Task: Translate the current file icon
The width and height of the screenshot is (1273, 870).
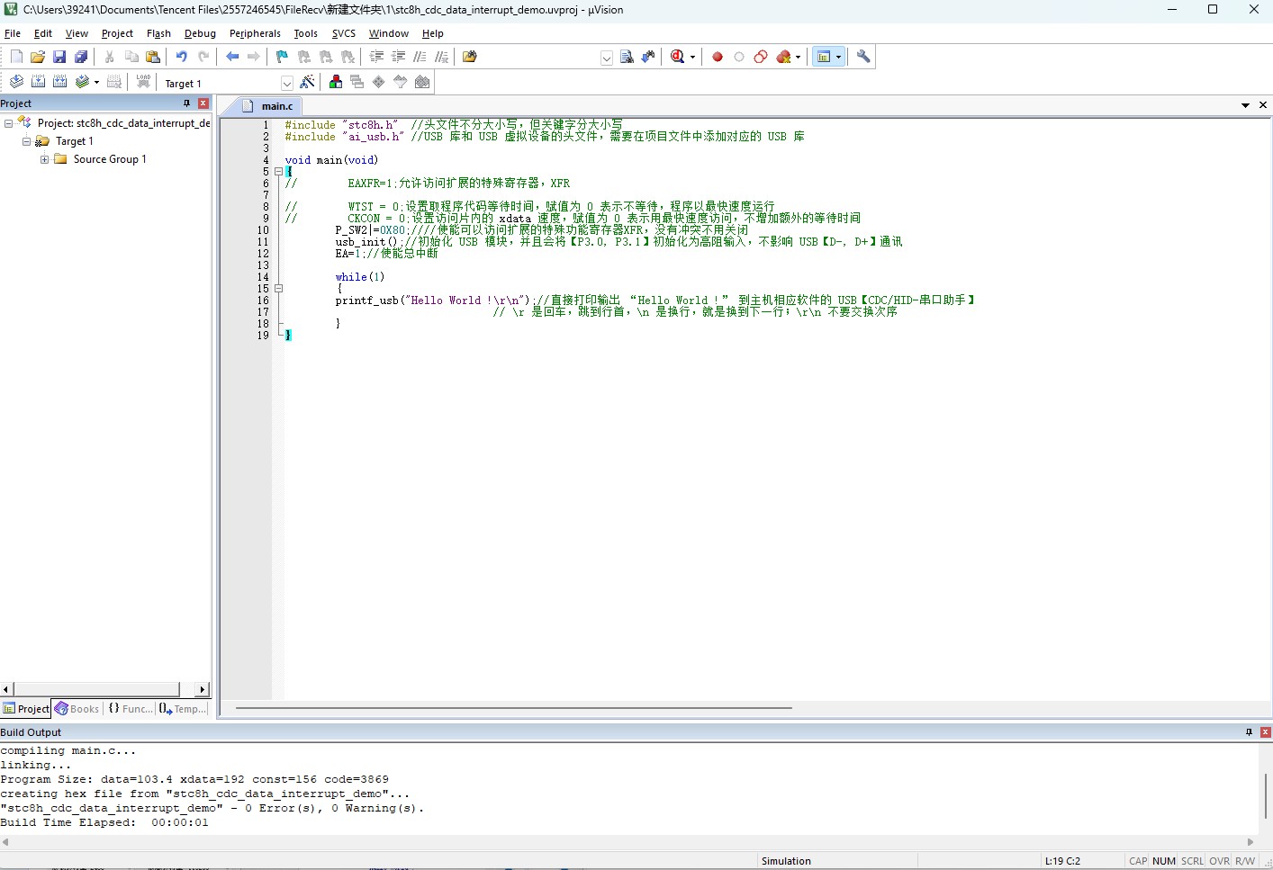Action: click(16, 82)
